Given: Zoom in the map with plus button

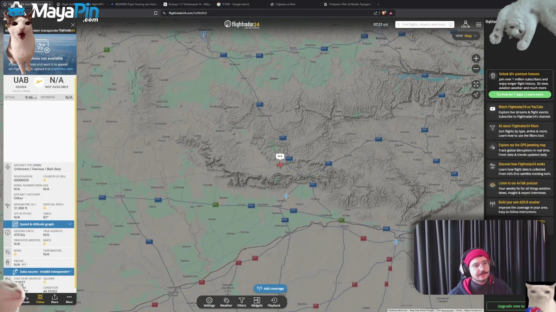Looking at the screenshot, I should 476,58.
